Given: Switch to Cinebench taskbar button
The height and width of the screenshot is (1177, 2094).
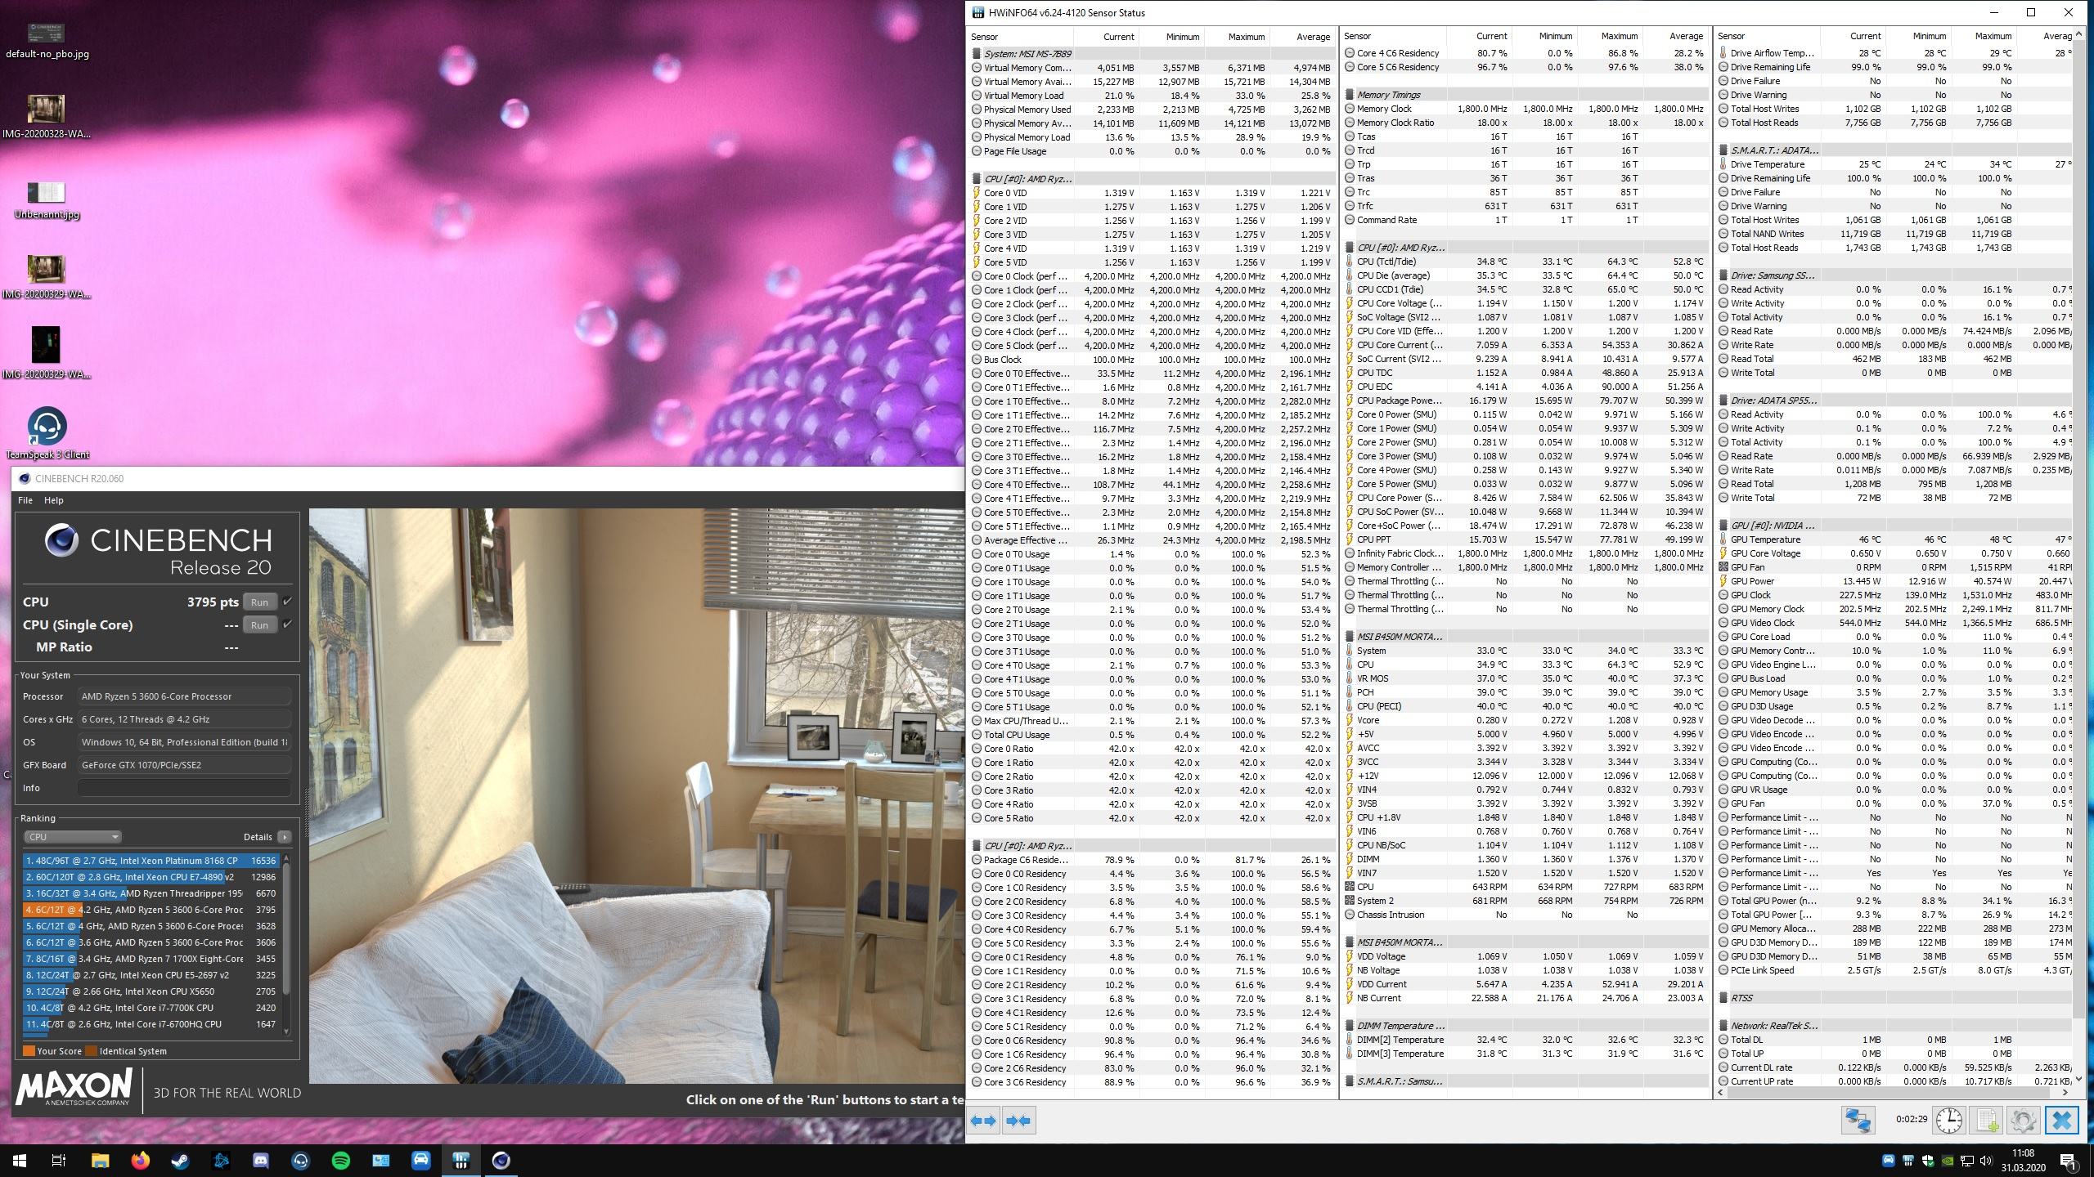Looking at the screenshot, I should (501, 1160).
